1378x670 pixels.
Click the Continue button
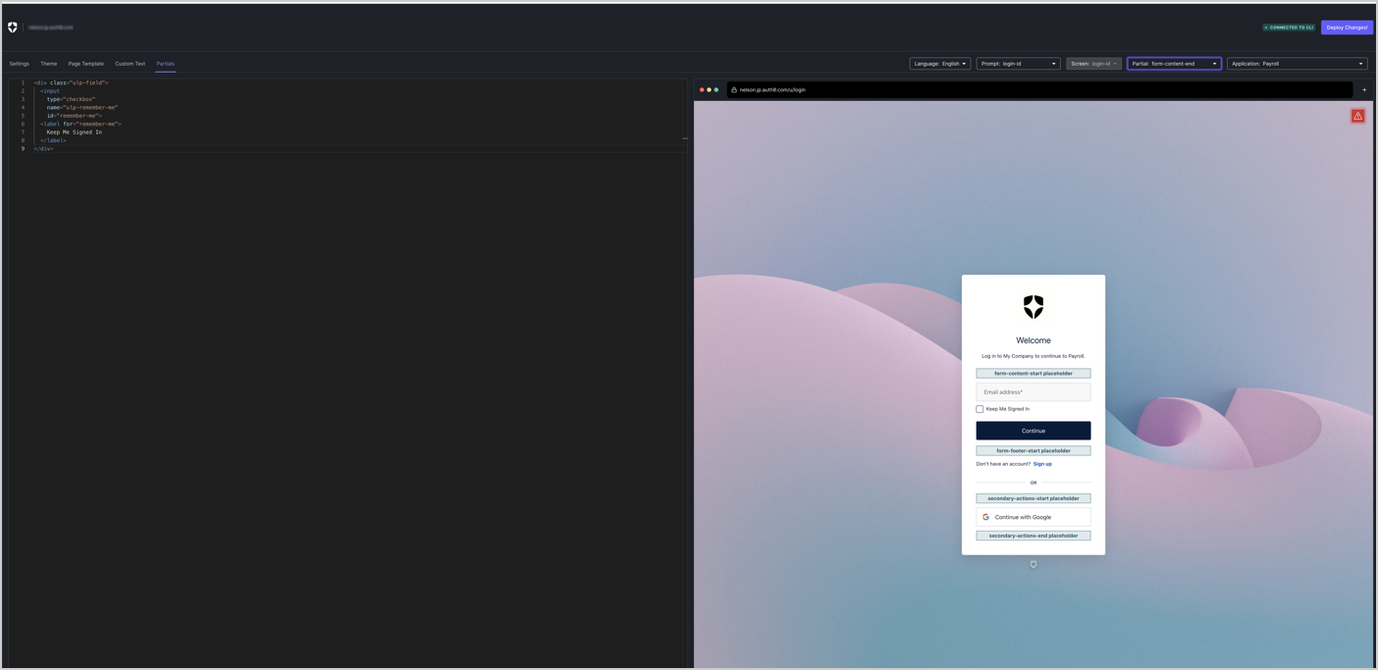[1033, 431]
